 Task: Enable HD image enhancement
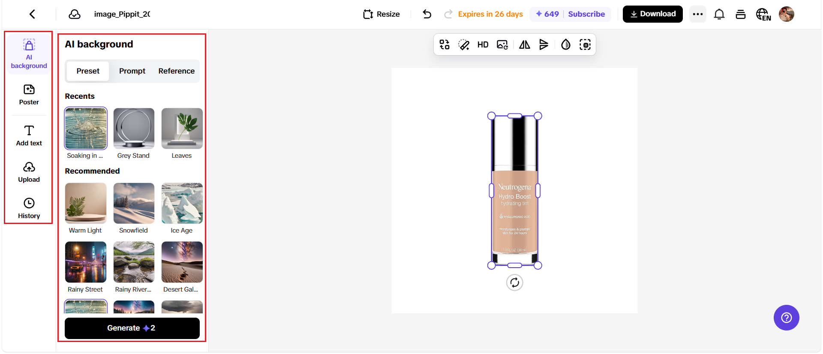point(483,44)
